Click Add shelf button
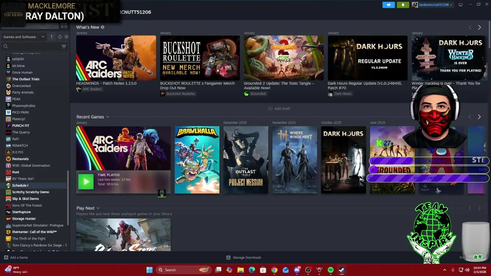 tap(279, 108)
